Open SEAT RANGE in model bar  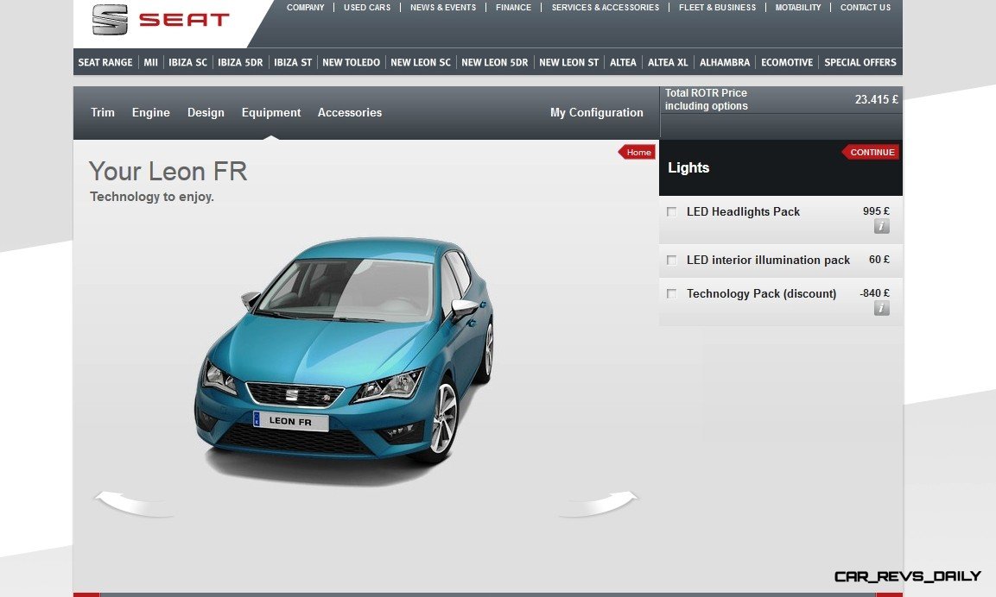(x=105, y=62)
